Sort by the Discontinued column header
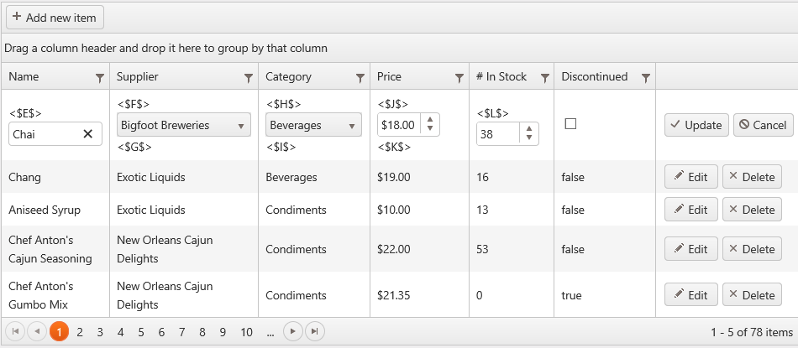This screenshot has width=798, height=348. pos(595,76)
